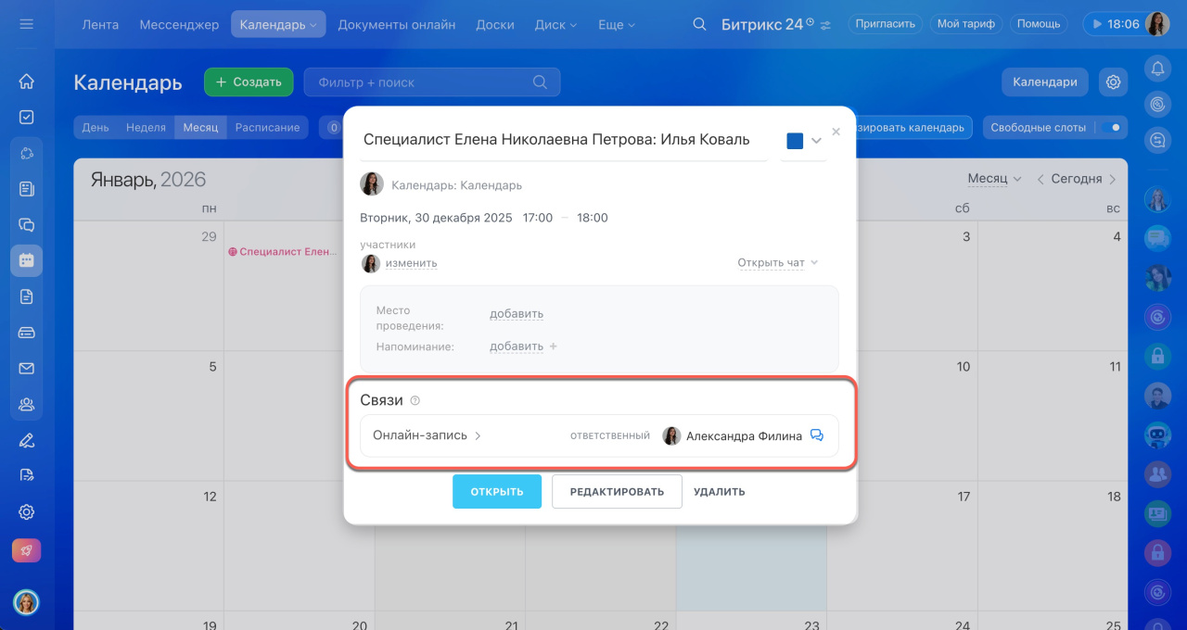This screenshot has height=630, width=1187.
Task: Open the Мессенджер menu item
Action: point(179,24)
